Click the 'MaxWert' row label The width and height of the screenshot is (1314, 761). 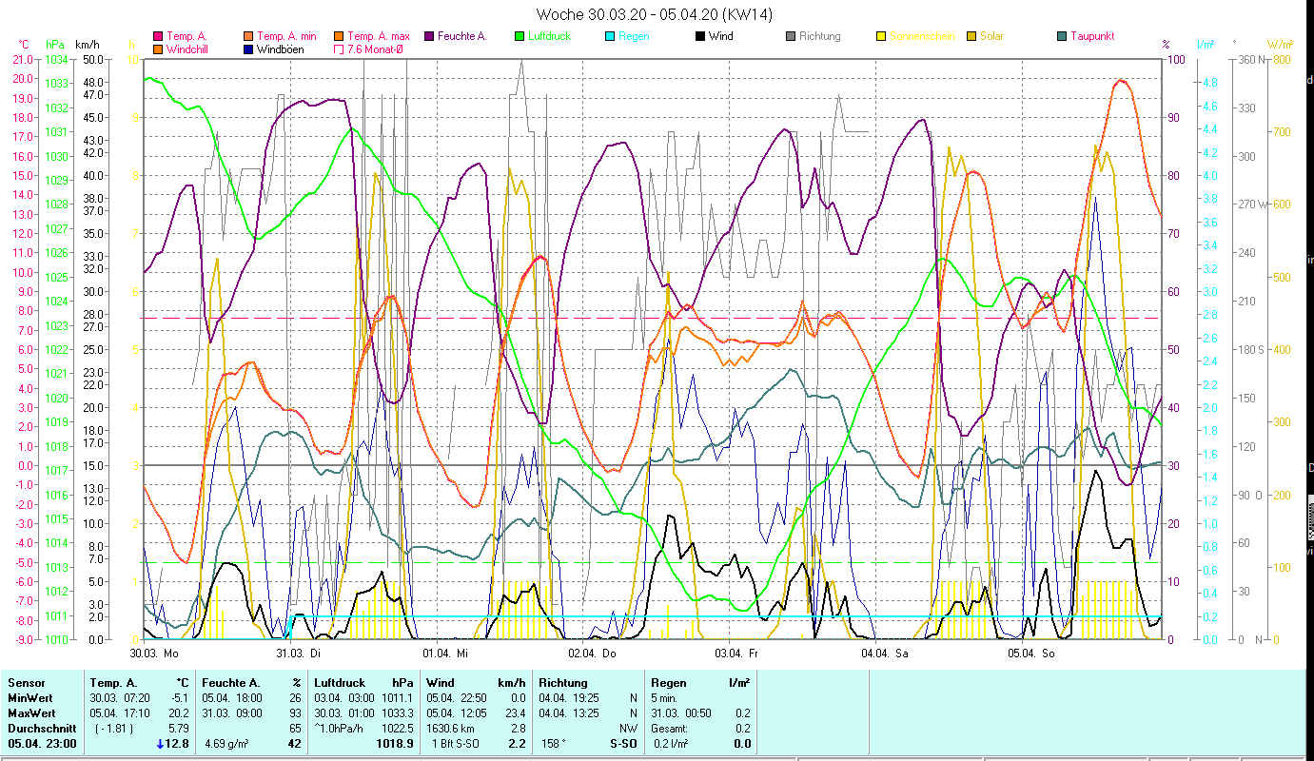pyautogui.click(x=30, y=713)
